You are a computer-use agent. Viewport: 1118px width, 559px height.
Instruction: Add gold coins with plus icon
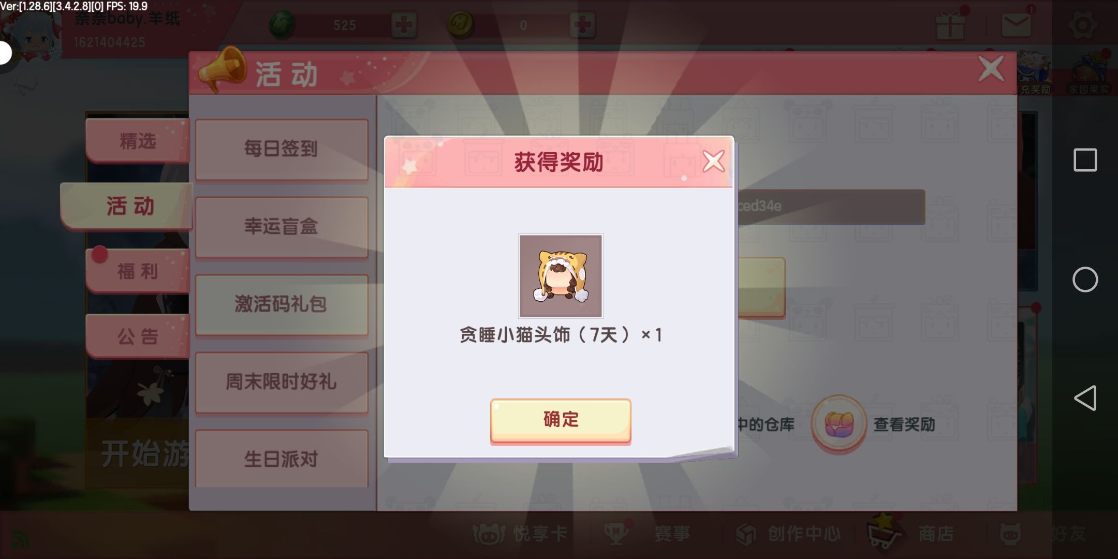coord(582,24)
